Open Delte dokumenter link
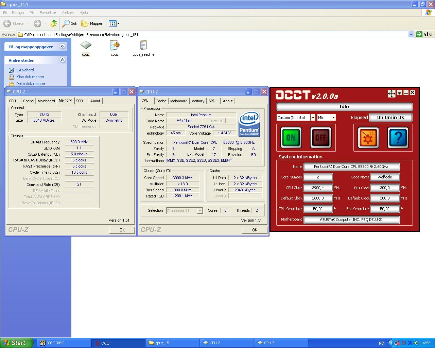Screen dimensions: 435x348 31,84
